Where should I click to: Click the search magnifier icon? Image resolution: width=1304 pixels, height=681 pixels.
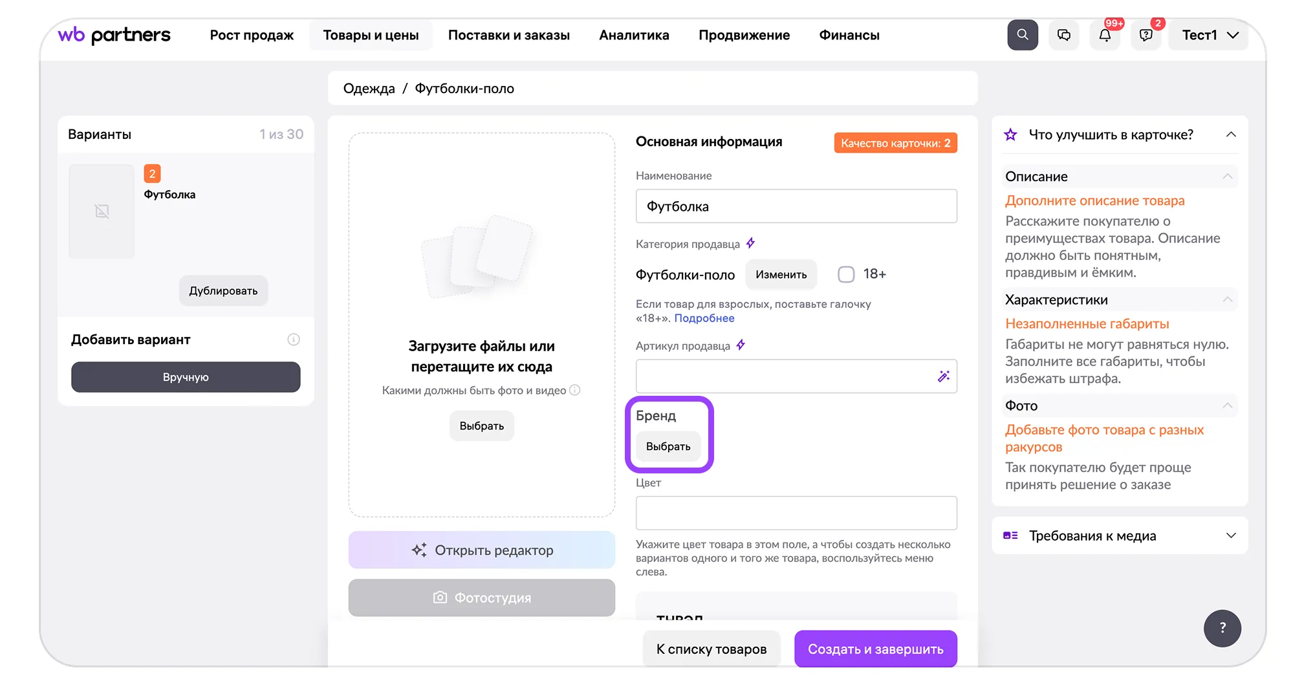pyautogui.click(x=1022, y=35)
